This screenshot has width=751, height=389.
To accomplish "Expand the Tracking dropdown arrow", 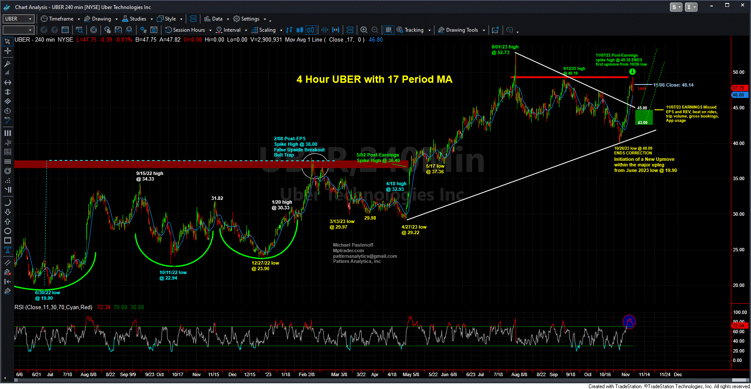I will pos(429,30).
